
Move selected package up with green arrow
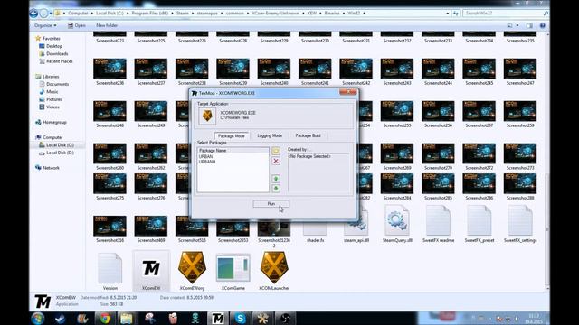(x=275, y=179)
